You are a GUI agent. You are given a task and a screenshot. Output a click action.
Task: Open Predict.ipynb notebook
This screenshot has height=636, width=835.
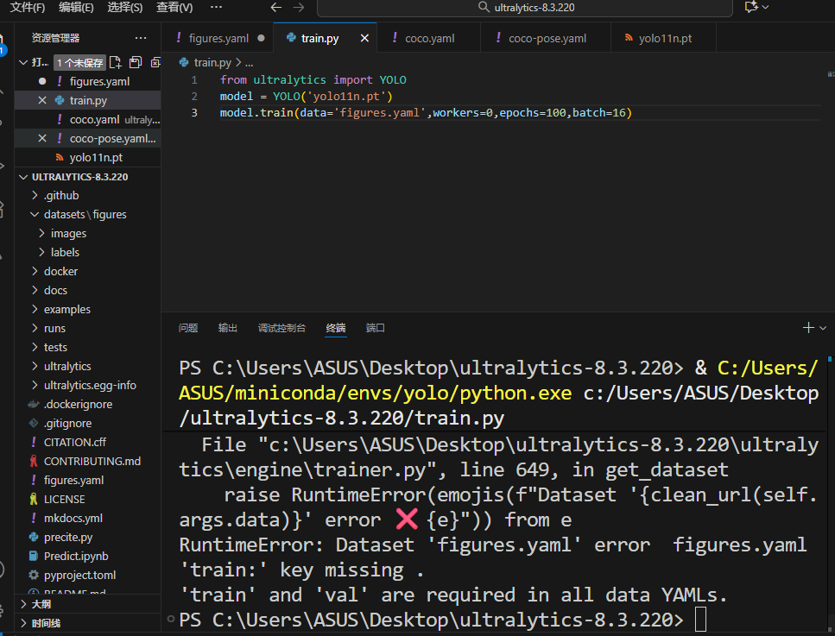(x=76, y=556)
